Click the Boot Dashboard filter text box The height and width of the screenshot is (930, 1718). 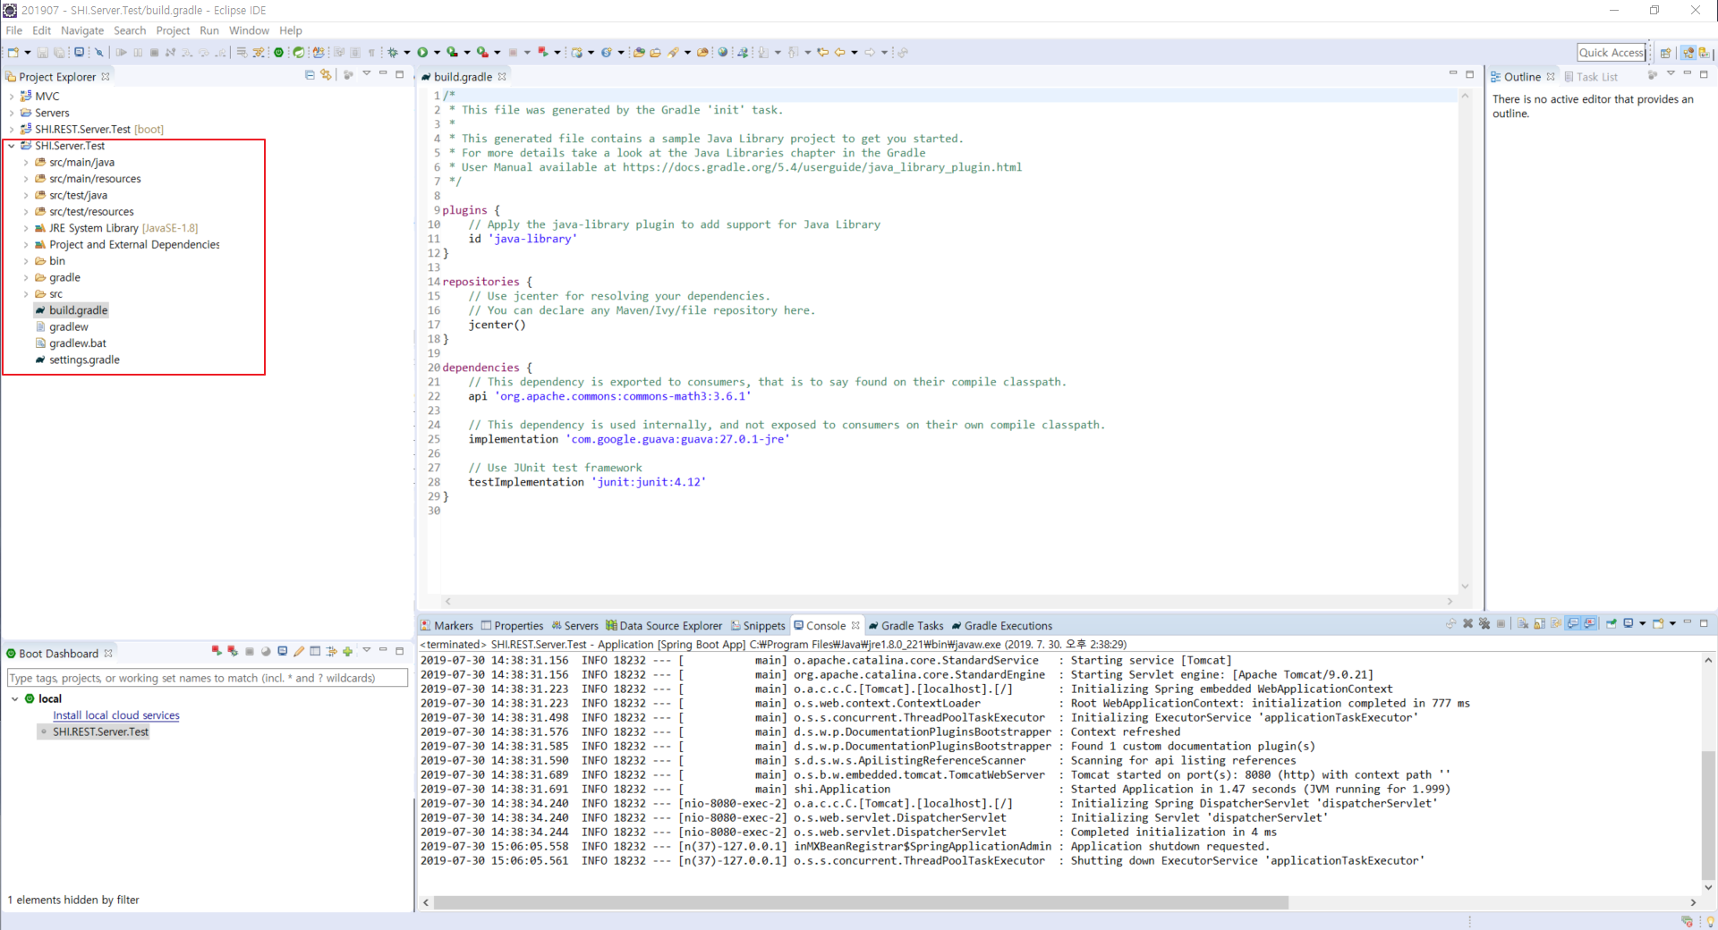click(208, 678)
